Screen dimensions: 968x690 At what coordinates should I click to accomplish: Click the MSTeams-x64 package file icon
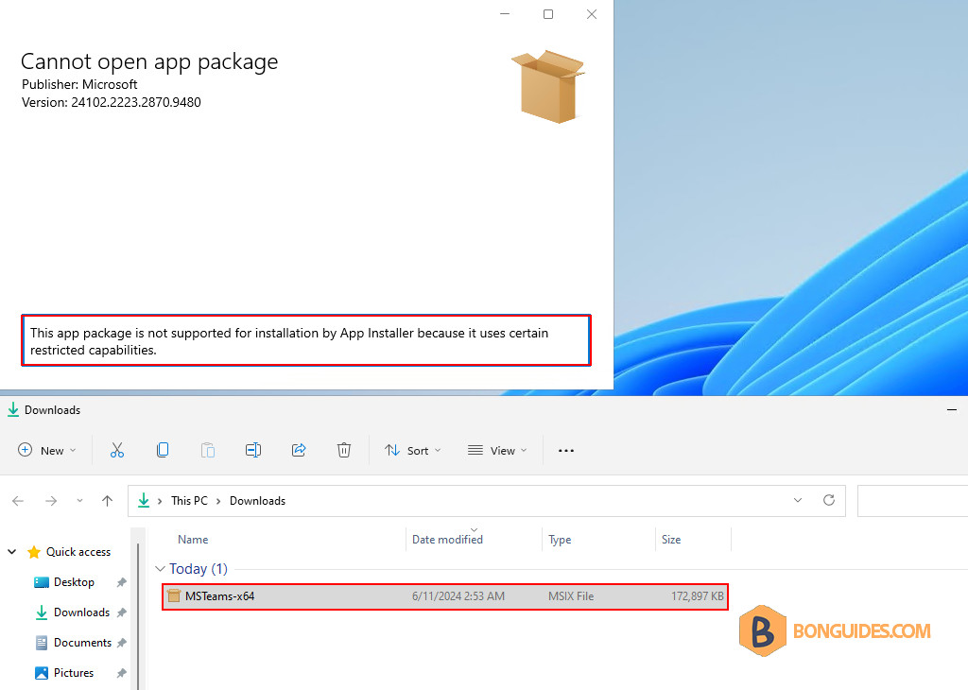click(x=174, y=595)
